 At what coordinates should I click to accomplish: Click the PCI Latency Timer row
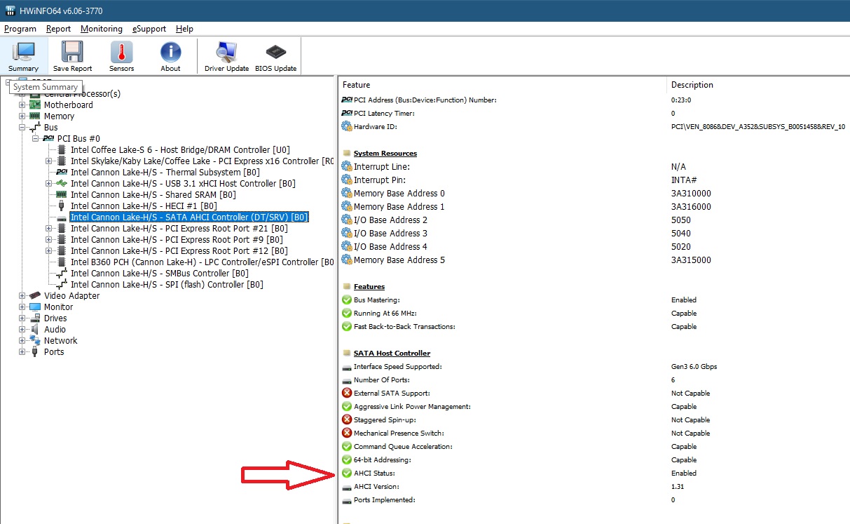(594, 113)
